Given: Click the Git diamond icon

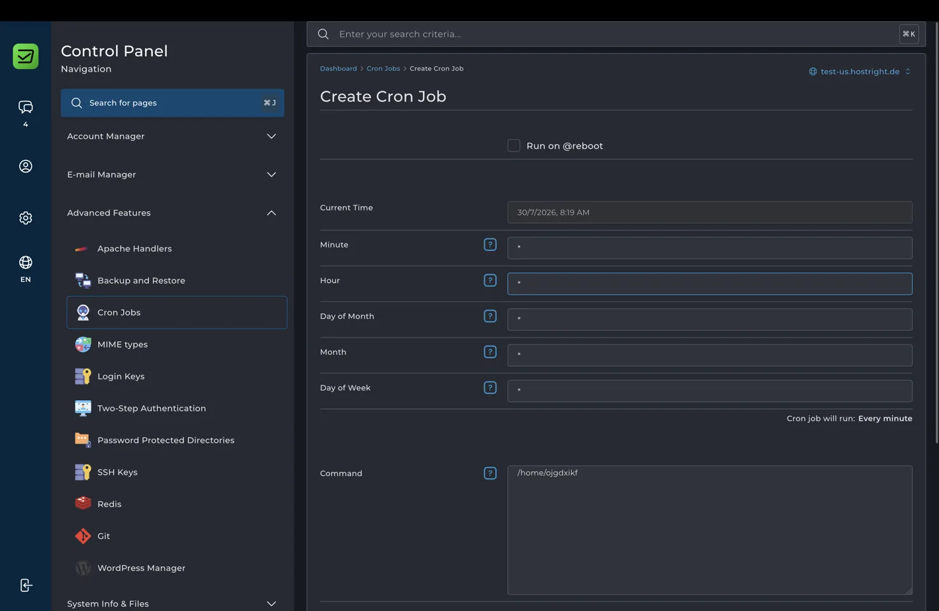Looking at the screenshot, I should 82,536.
